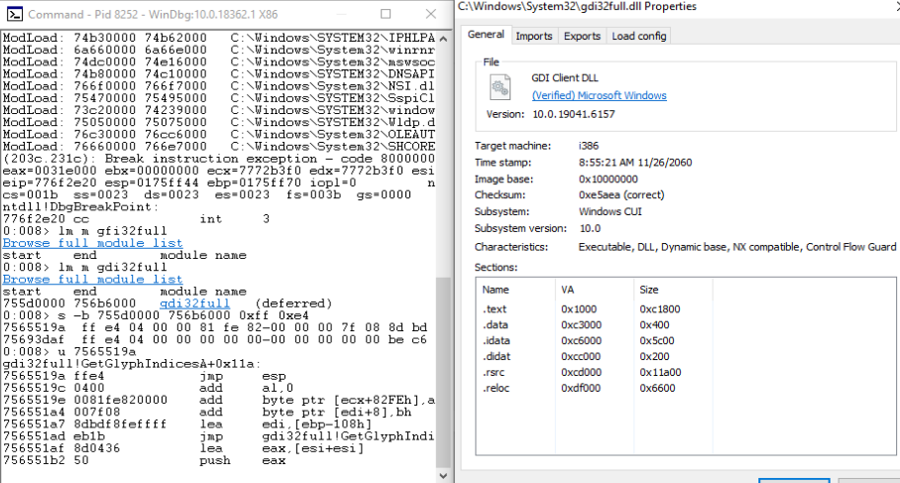Click the 0xdf000 VA value
The height and width of the screenshot is (483, 900).
point(581,388)
